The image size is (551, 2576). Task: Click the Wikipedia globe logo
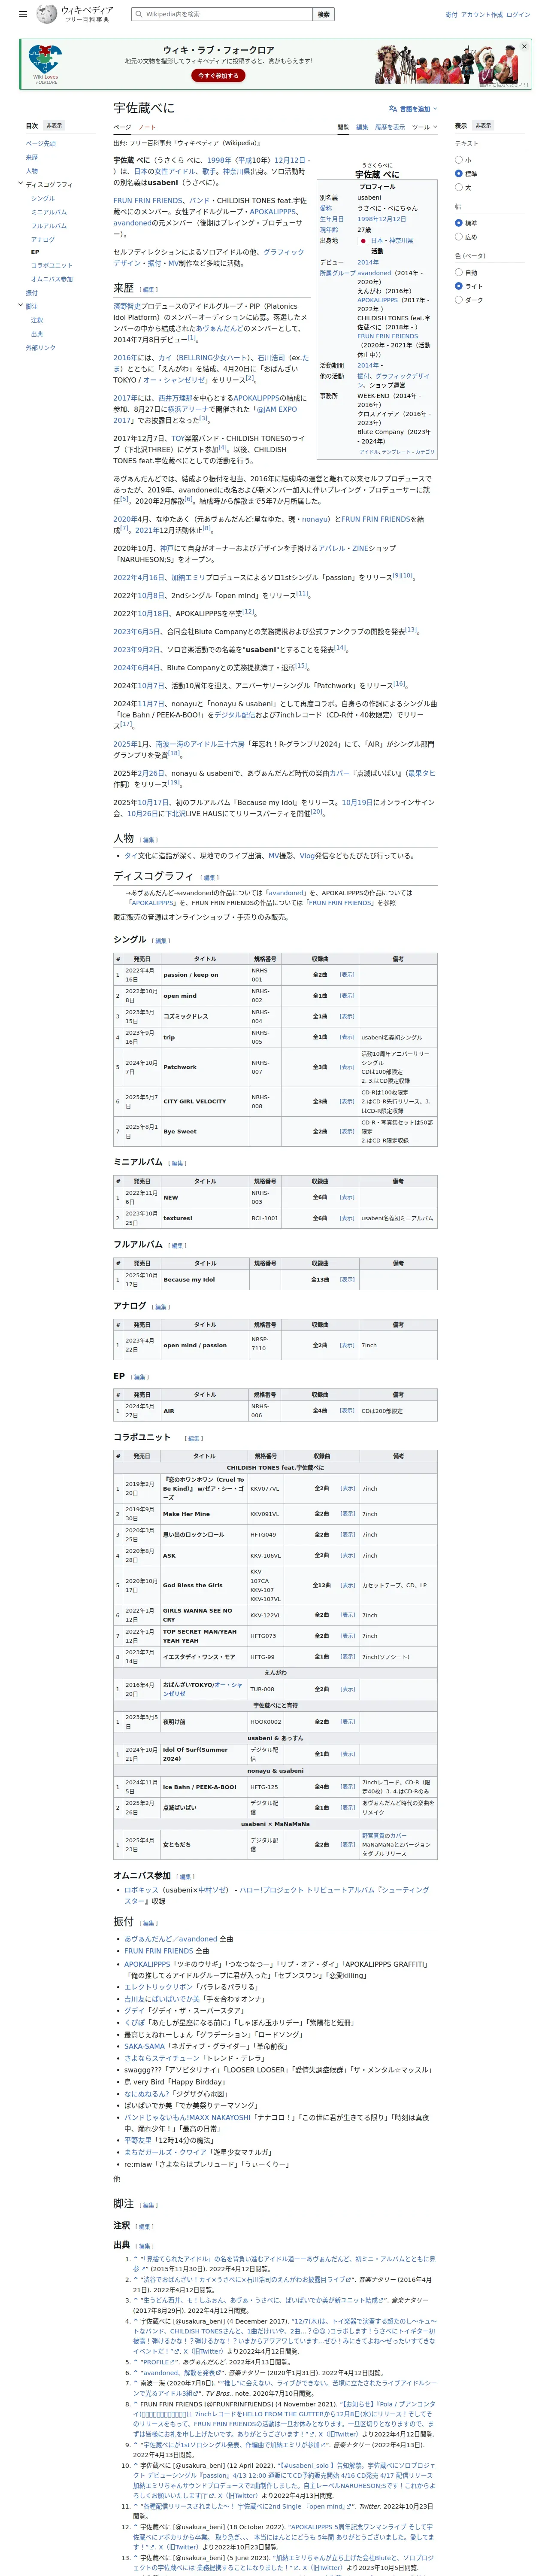tap(47, 14)
